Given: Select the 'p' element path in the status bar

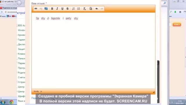Looking at the screenshot, I should pyautogui.click(x=41, y=91).
